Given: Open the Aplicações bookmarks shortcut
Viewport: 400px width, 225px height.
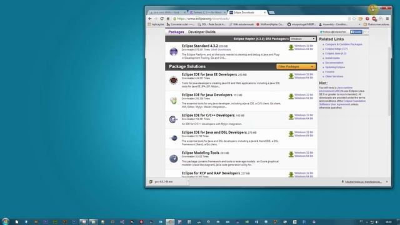Looking at the screenshot, I should pos(156,24).
